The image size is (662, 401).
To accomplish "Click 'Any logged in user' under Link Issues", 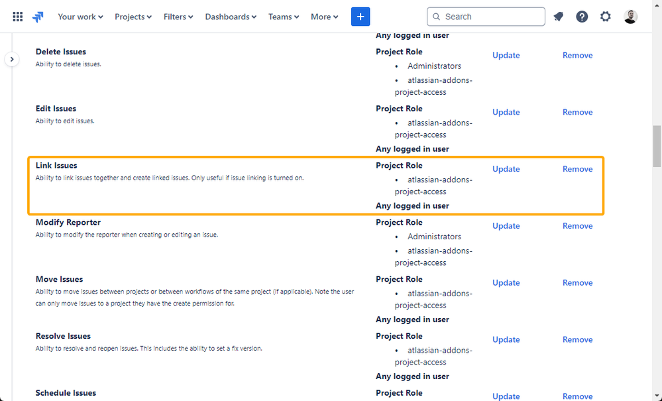I will (412, 206).
